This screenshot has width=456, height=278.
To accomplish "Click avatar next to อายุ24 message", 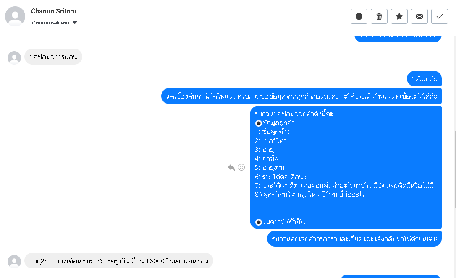I will (x=14, y=262).
